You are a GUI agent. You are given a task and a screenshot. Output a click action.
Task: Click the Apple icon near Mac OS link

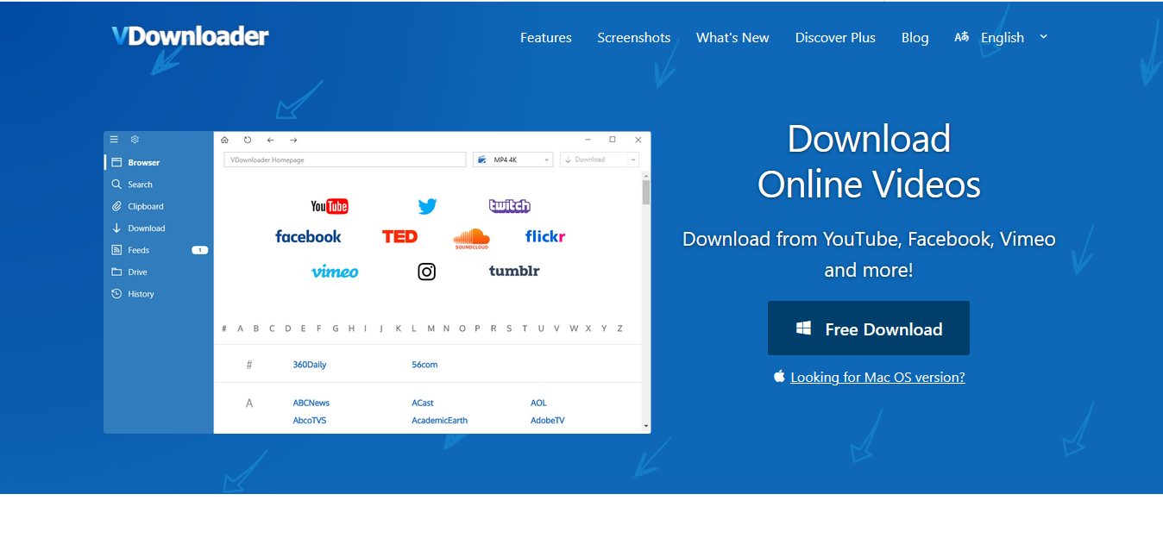779,376
